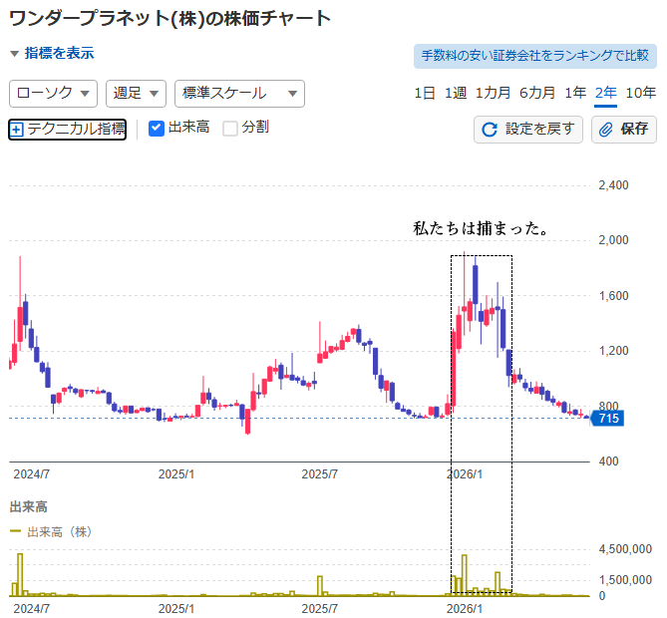Click the 設定を戻す reset button
This screenshot has width=667, height=618.
527,130
